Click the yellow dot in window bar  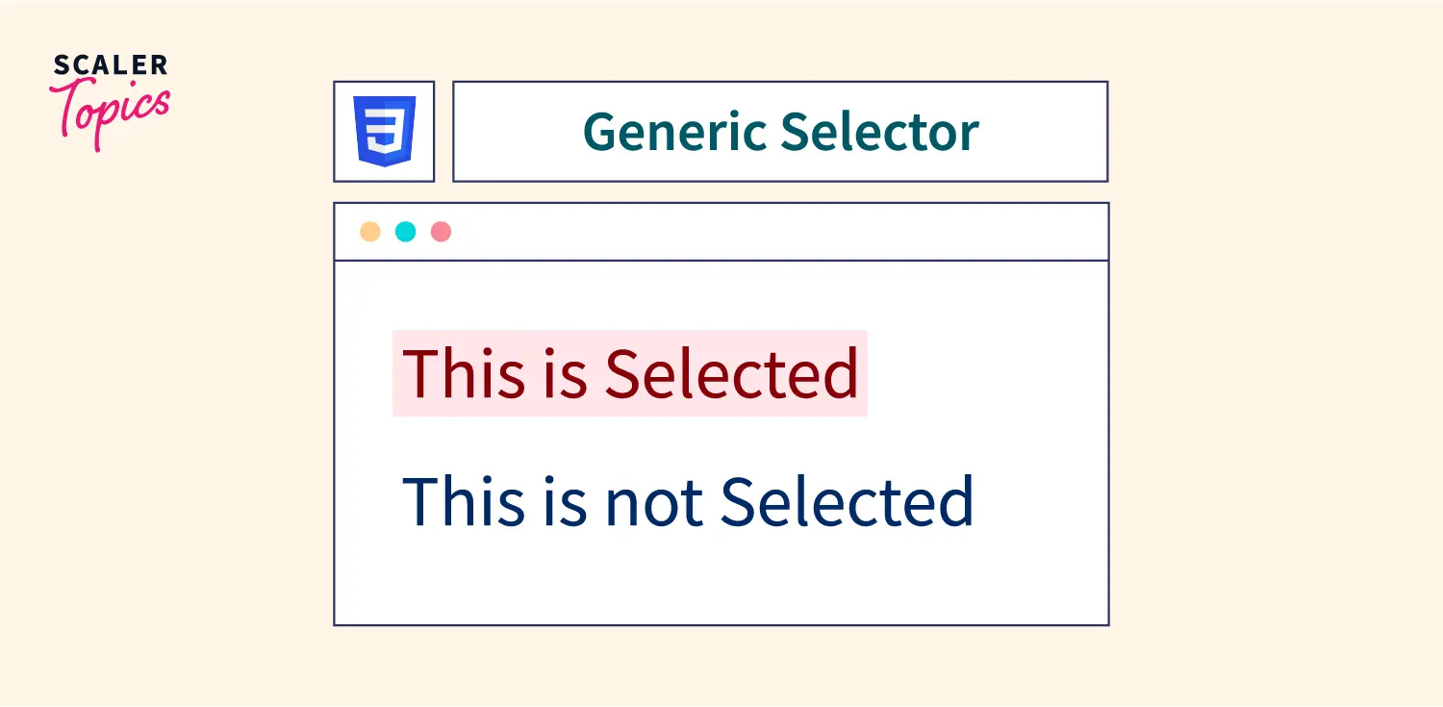point(370,232)
